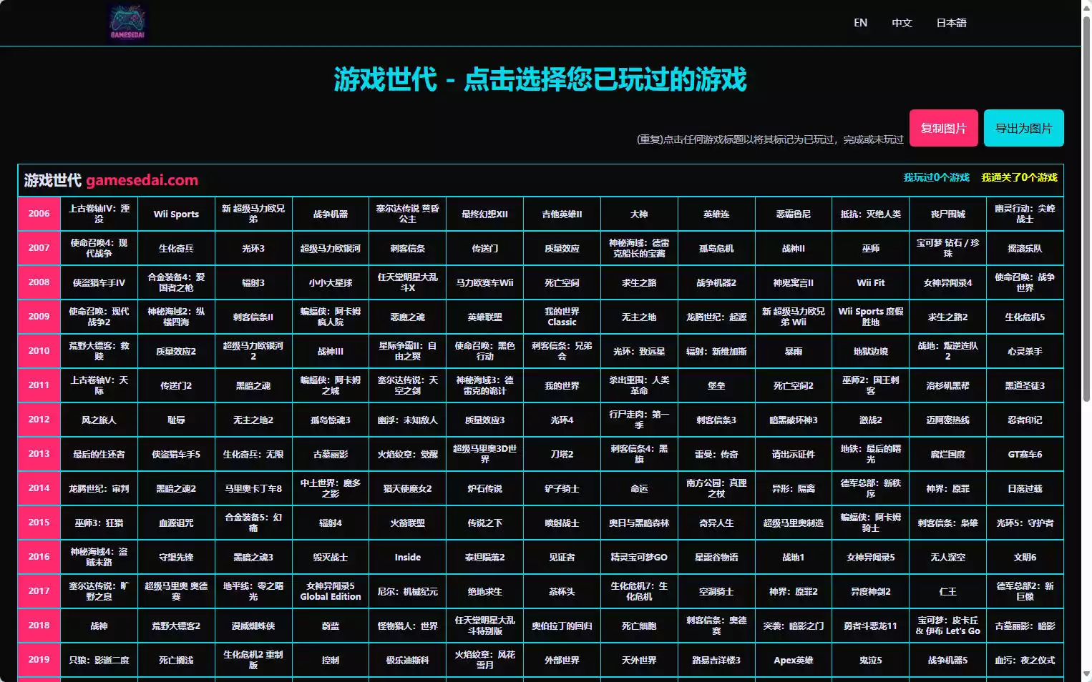Screen dimensions: 1092x682
Task: Toggle 光环3 game cell
Action: click(x=253, y=248)
